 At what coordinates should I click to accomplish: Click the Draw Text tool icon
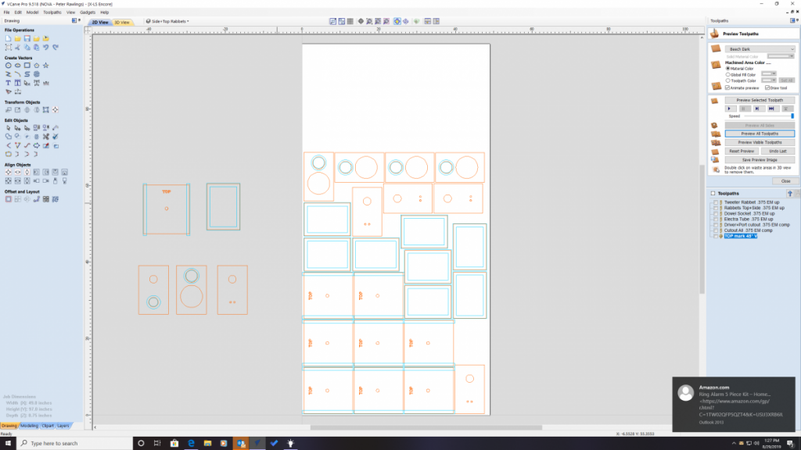click(9, 82)
